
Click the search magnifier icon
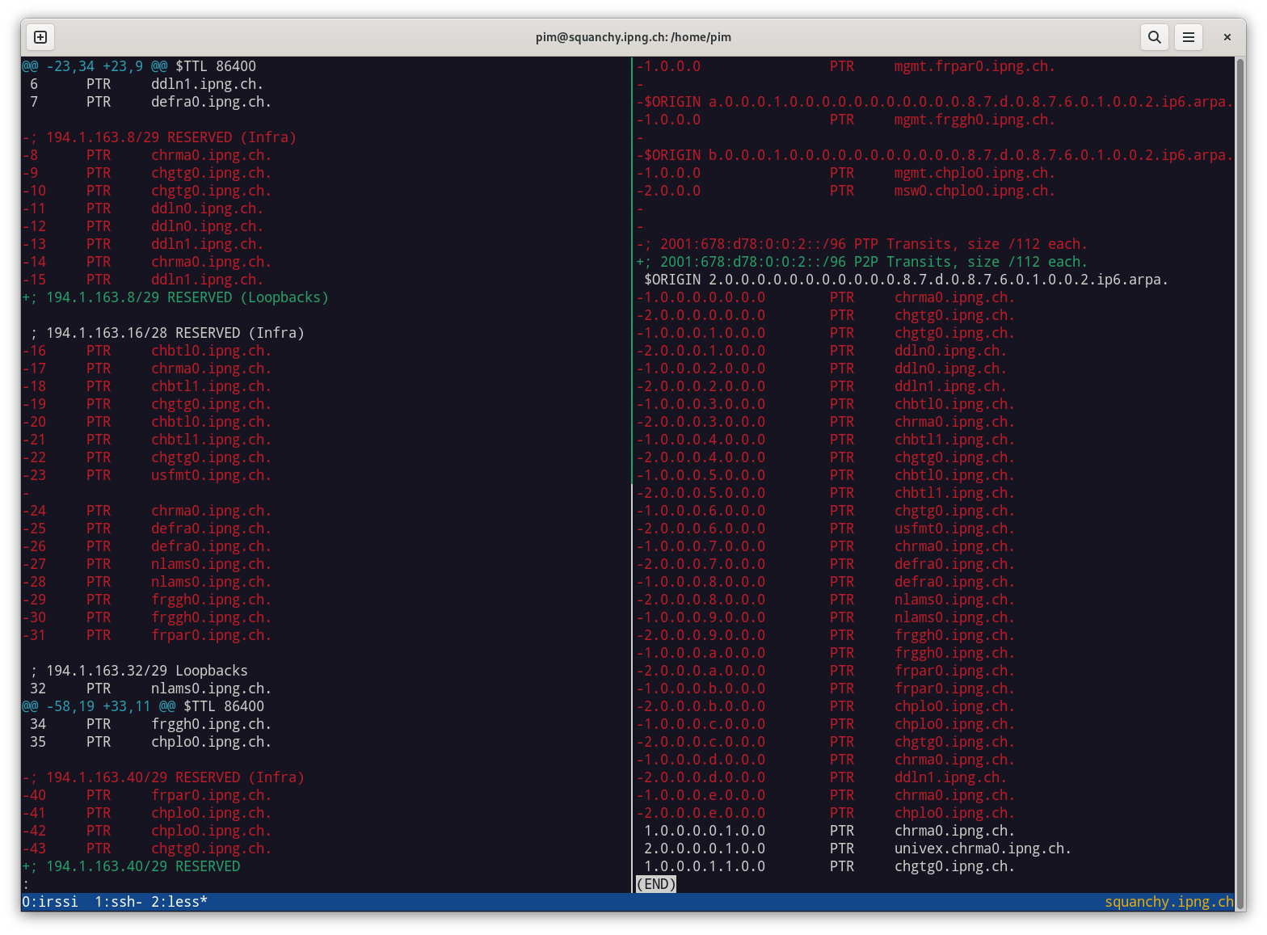click(x=1155, y=37)
